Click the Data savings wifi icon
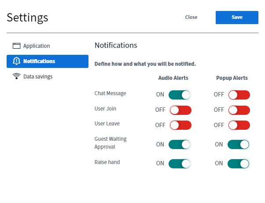The height and width of the screenshot is (203, 265). [x=17, y=77]
